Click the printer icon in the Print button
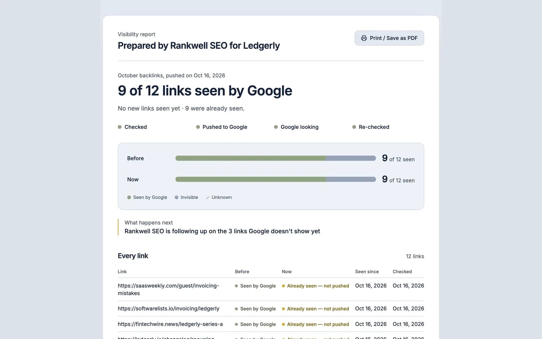This screenshot has height=339, width=542. tap(364, 38)
